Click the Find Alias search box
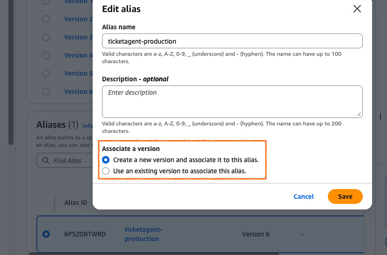Image resolution: width=387 pixels, height=255 pixels. (x=70, y=161)
